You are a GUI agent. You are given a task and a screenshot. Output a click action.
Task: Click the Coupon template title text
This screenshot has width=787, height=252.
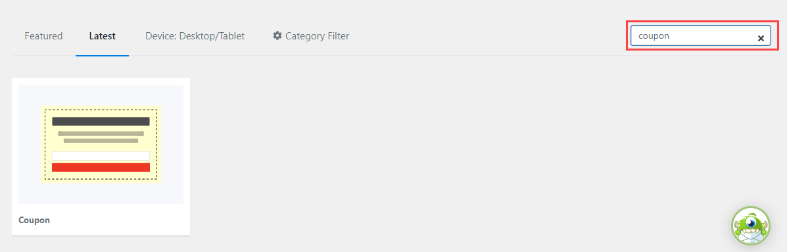[34, 220]
